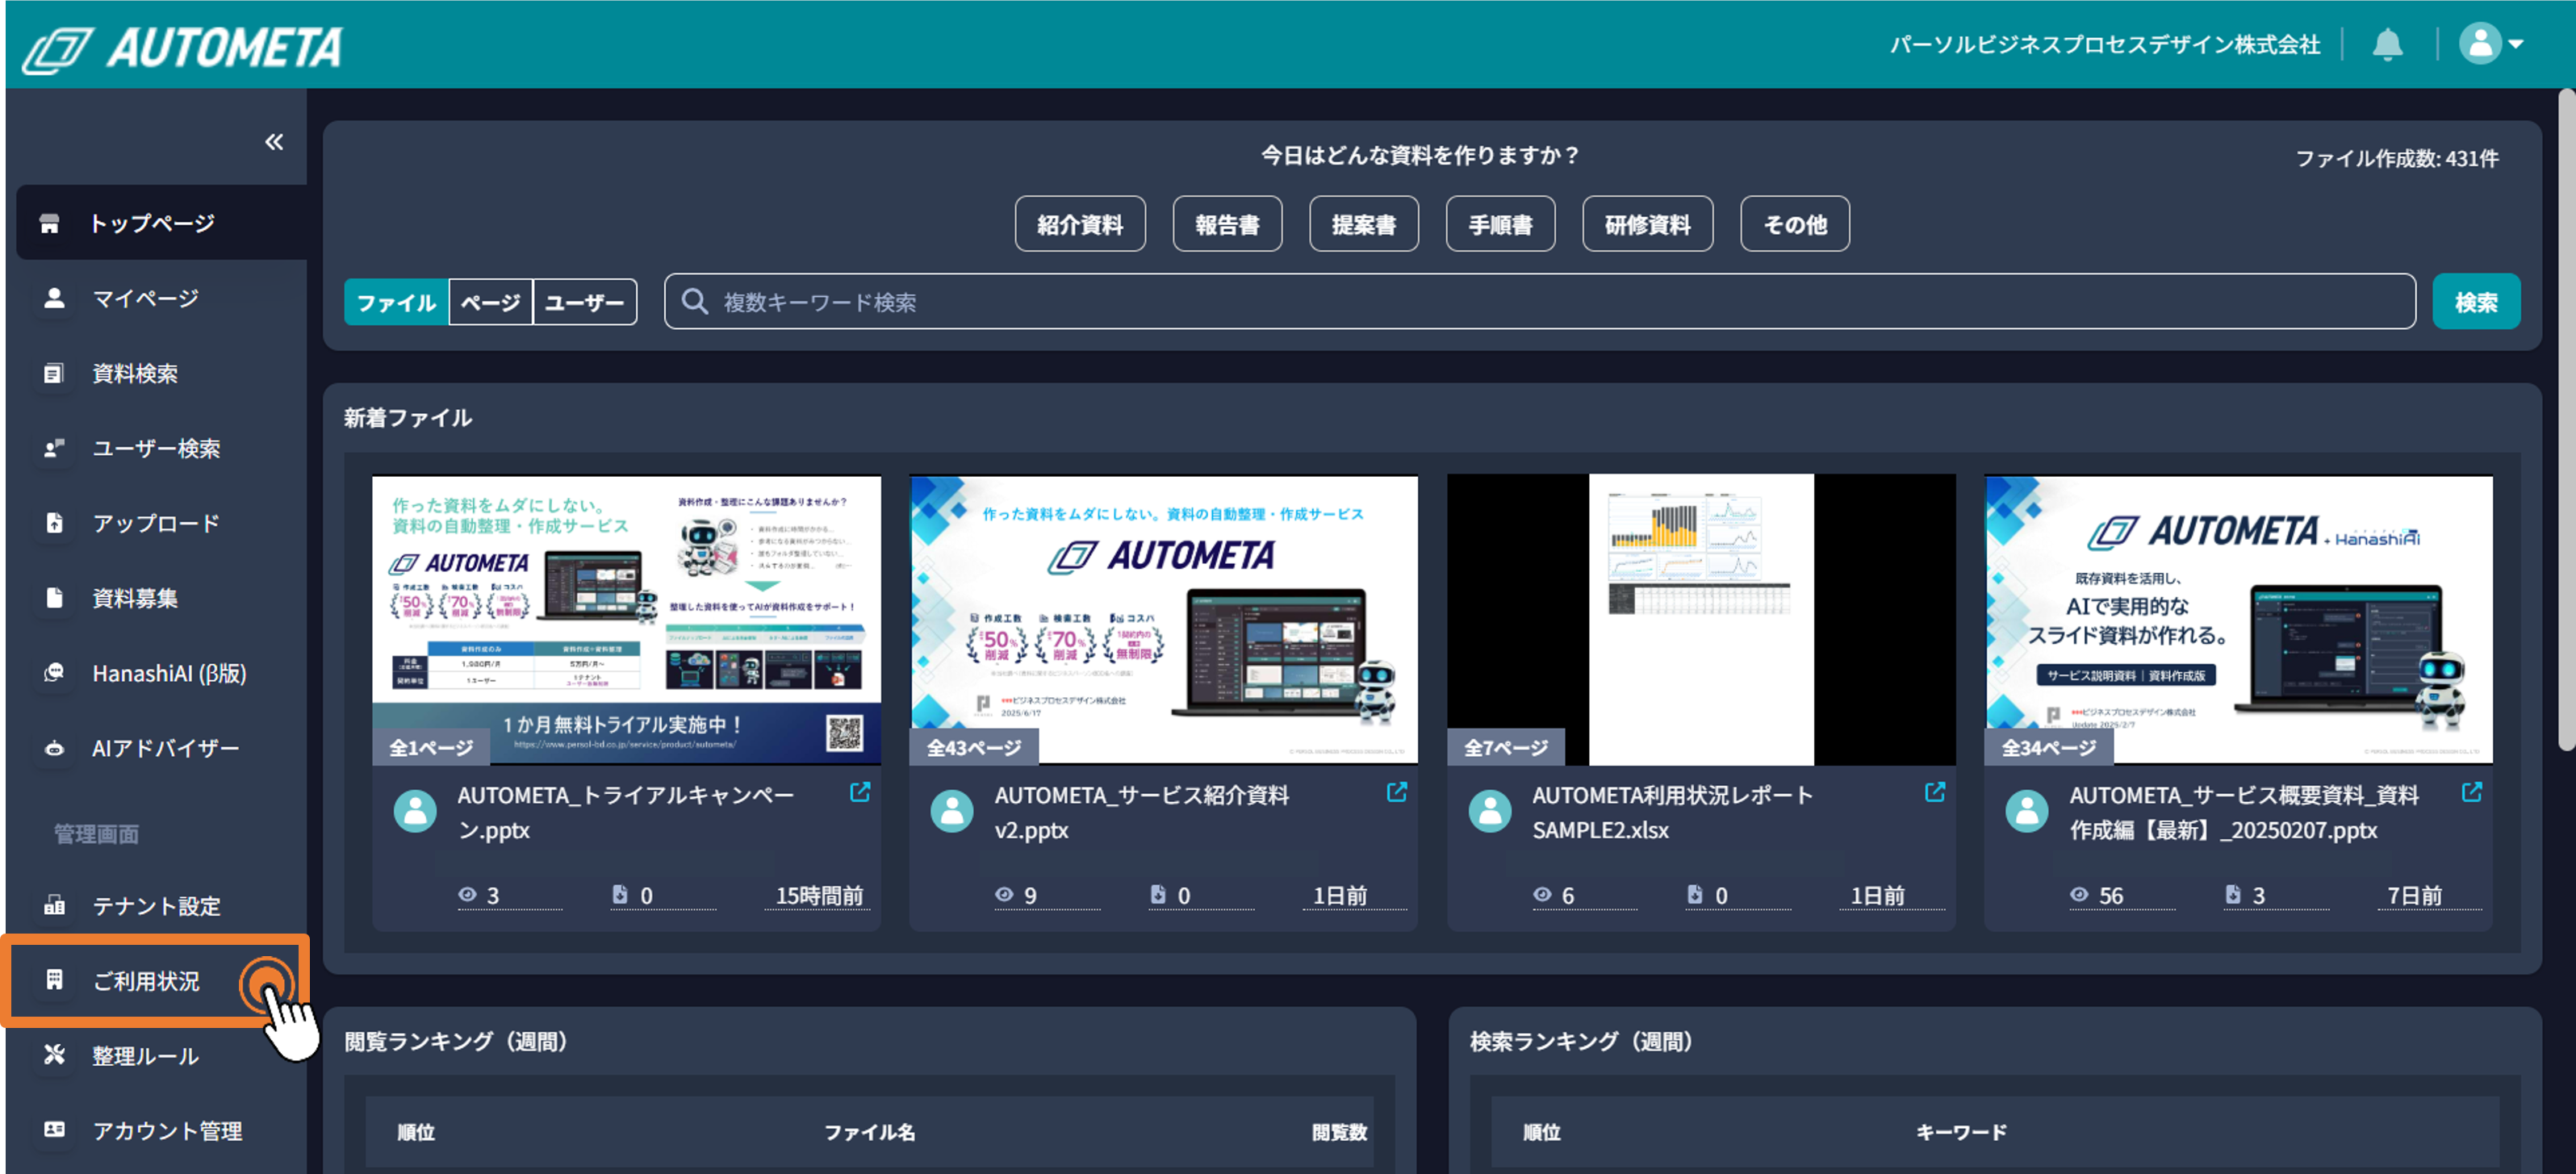Open the AUTOMETA利用状況レポートSAMPLE2 thumbnail
Viewport: 2576px width, 1174px height.
pyautogui.click(x=1701, y=619)
